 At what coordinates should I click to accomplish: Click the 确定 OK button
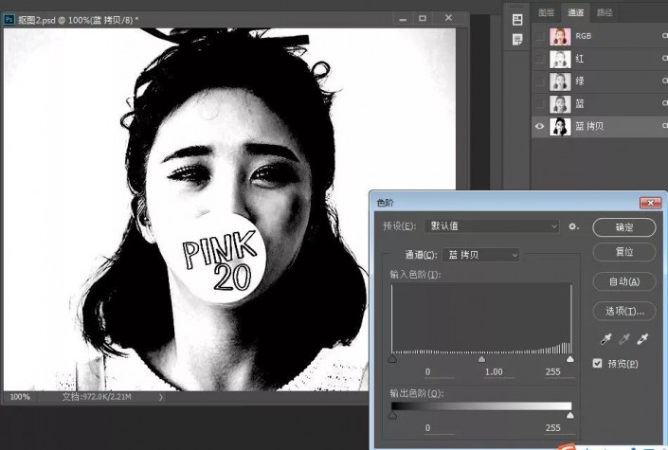tap(623, 227)
